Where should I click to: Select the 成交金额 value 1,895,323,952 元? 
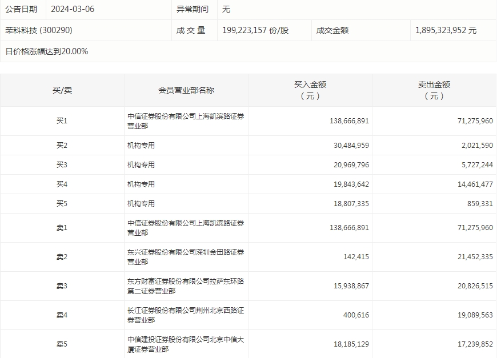[x=446, y=30]
